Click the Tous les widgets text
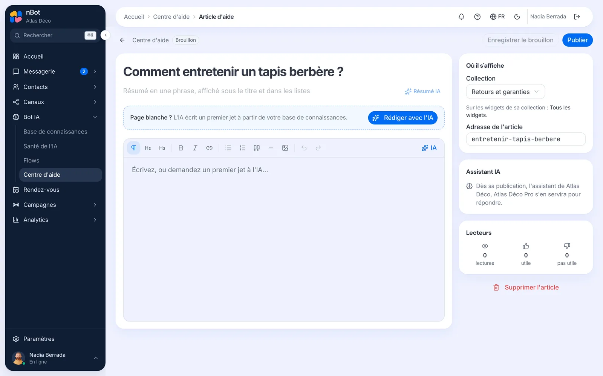This screenshot has height=376, width=603. (518, 111)
